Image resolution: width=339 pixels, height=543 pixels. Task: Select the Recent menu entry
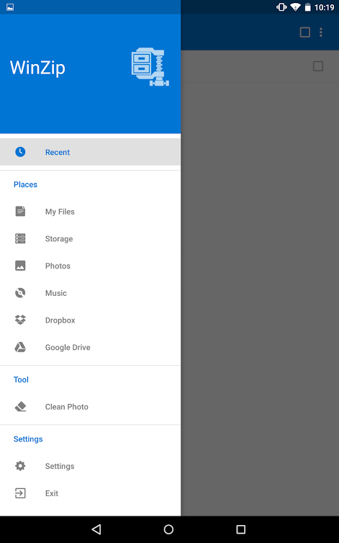pos(90,152)
